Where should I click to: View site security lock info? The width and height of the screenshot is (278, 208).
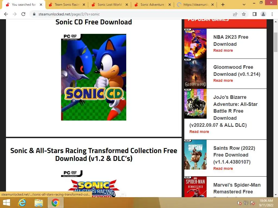click(34, 14)
